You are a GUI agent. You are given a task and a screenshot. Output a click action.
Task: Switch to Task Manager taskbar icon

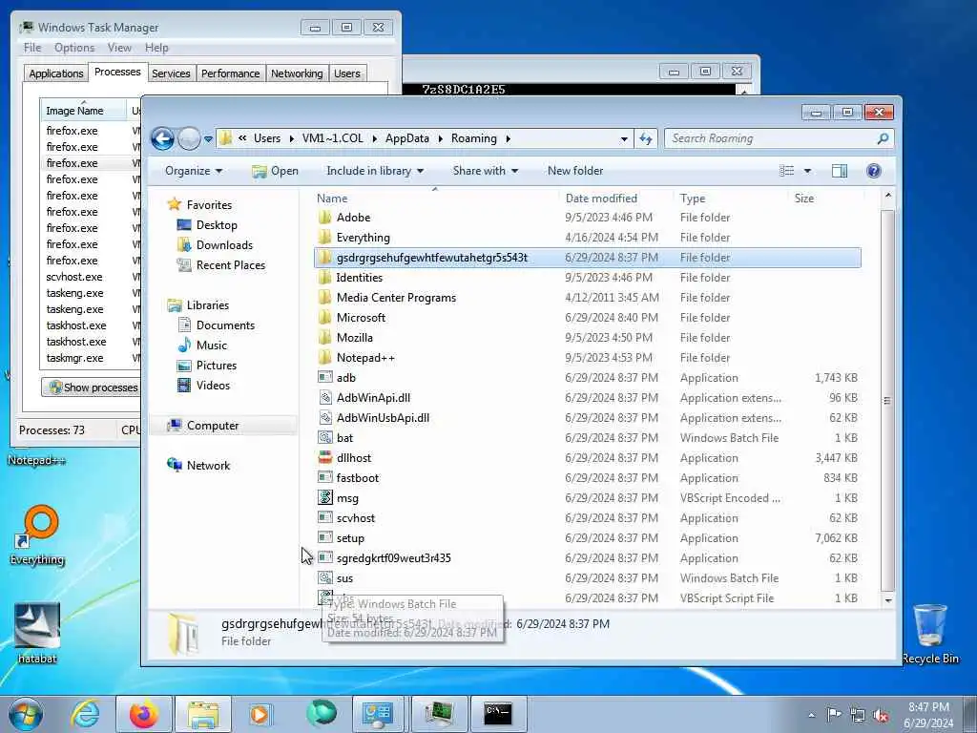pyautogui.click(x=439, y=714)
